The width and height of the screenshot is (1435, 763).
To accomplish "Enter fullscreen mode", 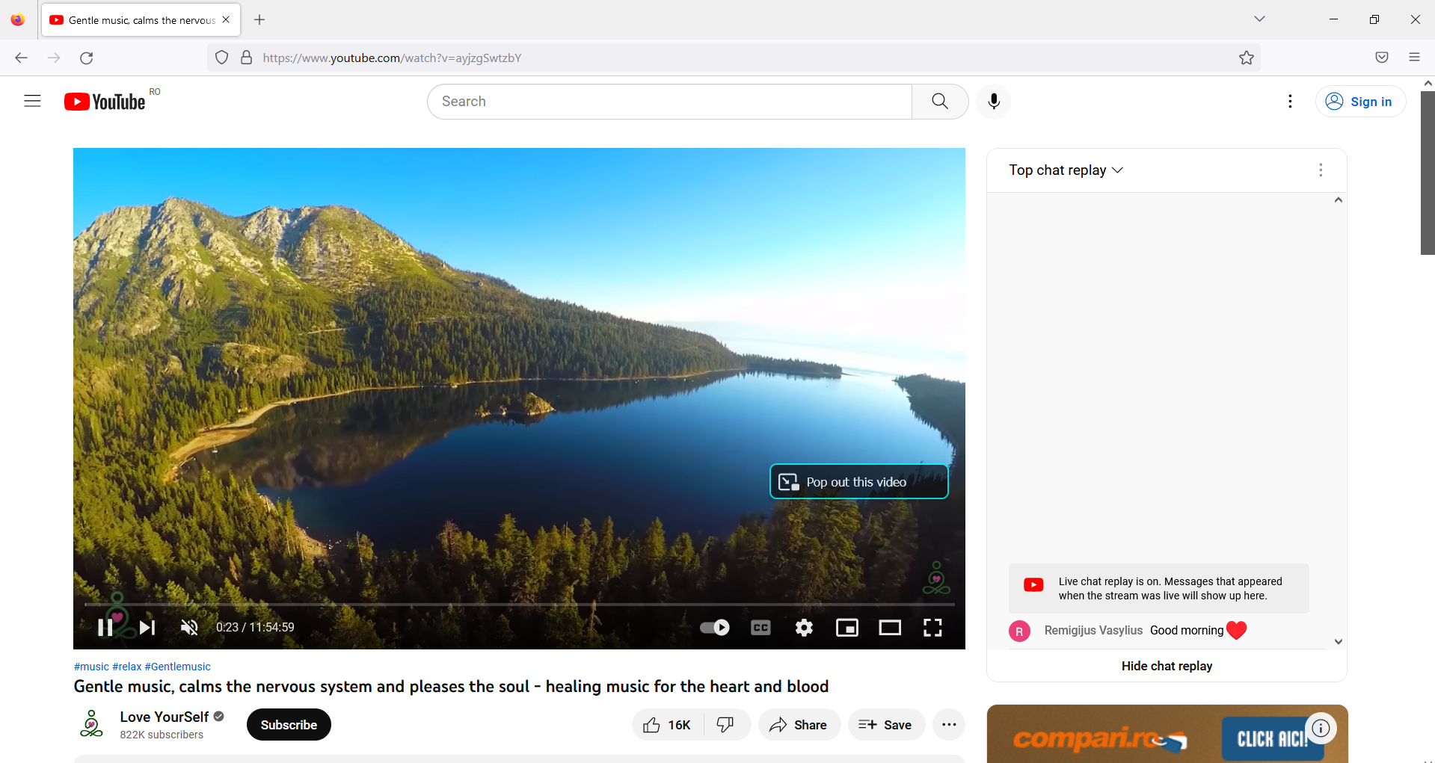I will 932,627.
